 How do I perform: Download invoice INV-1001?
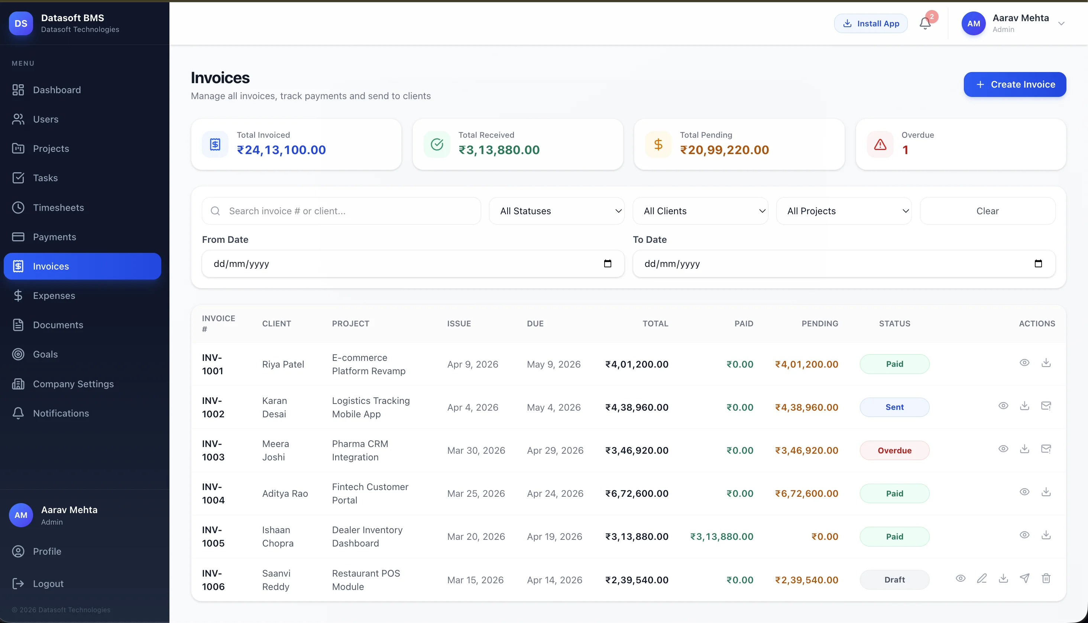[1046, 363]
